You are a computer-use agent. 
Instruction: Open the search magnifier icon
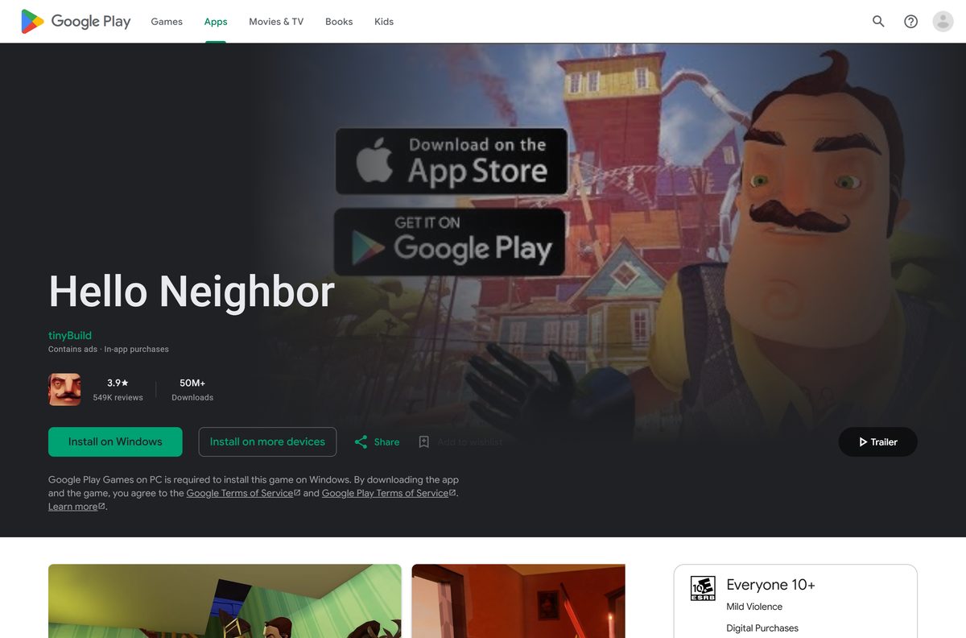[x=878, y=22]
